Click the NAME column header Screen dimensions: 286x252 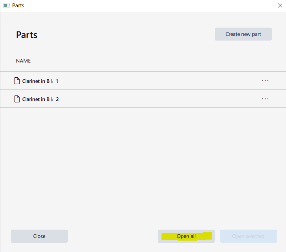pyautogui.click(x=23, y=61)
